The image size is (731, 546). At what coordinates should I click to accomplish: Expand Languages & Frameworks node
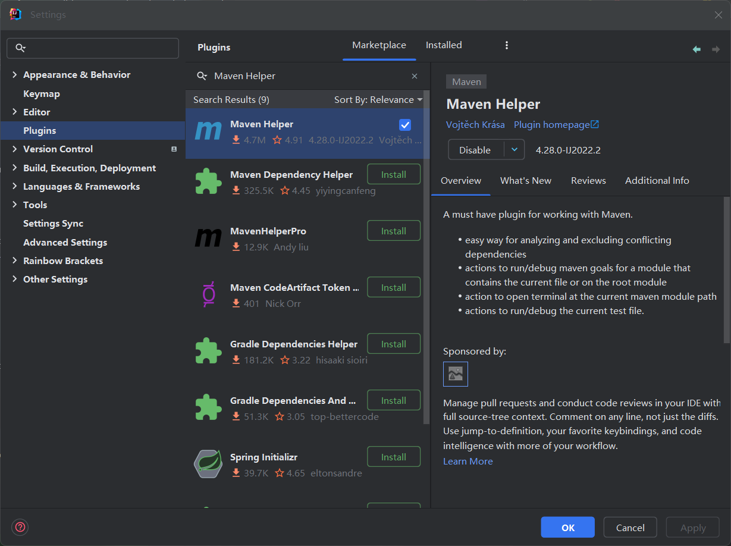click(x=14, y=187)
